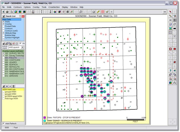Click the plus icon above WSN Well Lists
Screen dimensions: 180x132
coord(7,86)
